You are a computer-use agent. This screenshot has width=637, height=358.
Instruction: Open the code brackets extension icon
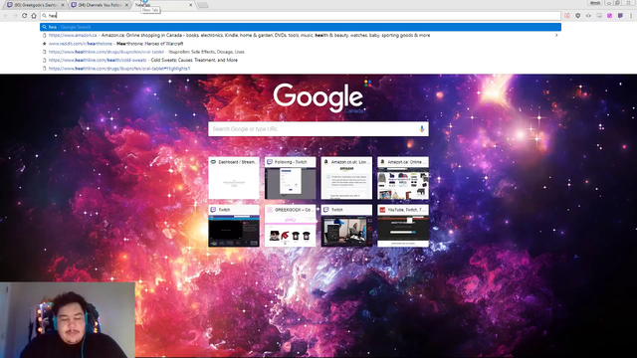(x=588, y=16)
